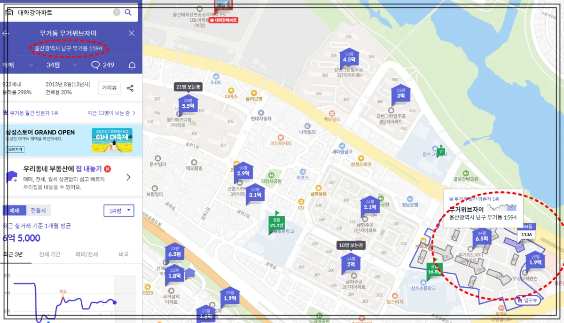This screenshot has width=564, height=323.
Task: Expand 우리동네 부동산에 집 내놓기 arrow
Action: [128, 177]
